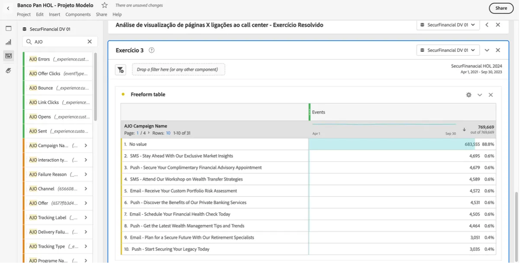
Task: Click the sort arrow in Events column
Action: coord(464,130)
